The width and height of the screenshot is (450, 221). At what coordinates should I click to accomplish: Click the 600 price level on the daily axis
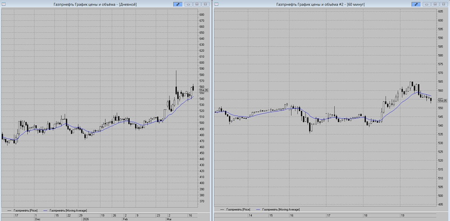point(202,63)
